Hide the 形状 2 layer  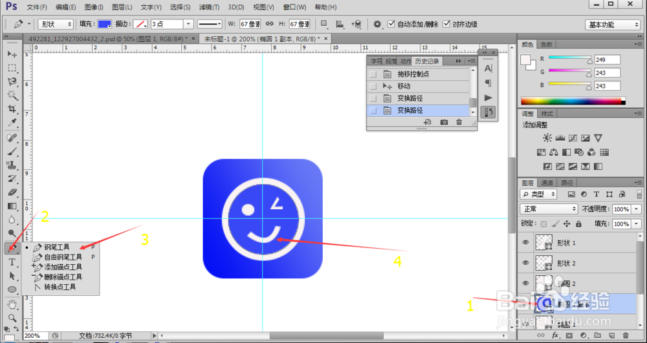click(525, 263)
